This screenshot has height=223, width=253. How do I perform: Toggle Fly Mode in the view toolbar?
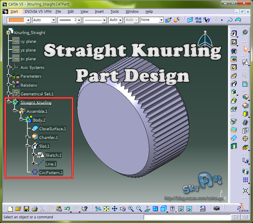(x=98, y=208)
